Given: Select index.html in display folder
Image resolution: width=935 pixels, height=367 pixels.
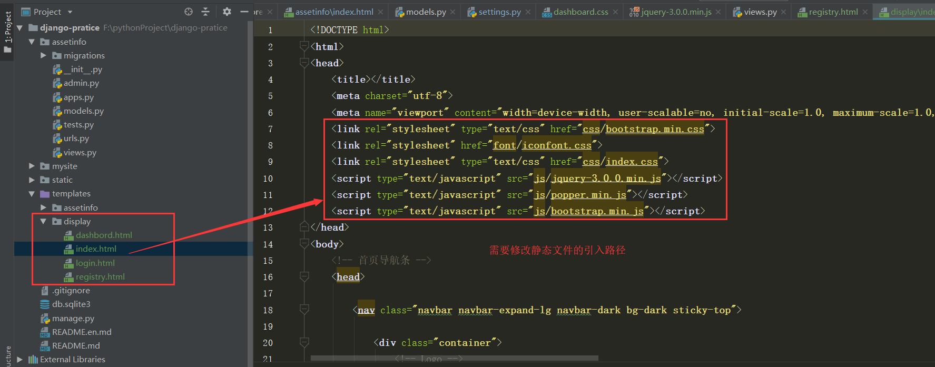Looking at the screenshot, I should click(96, 249).
